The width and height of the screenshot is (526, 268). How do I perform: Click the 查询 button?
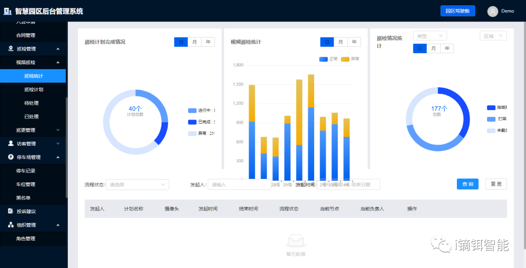pos(468,184)
